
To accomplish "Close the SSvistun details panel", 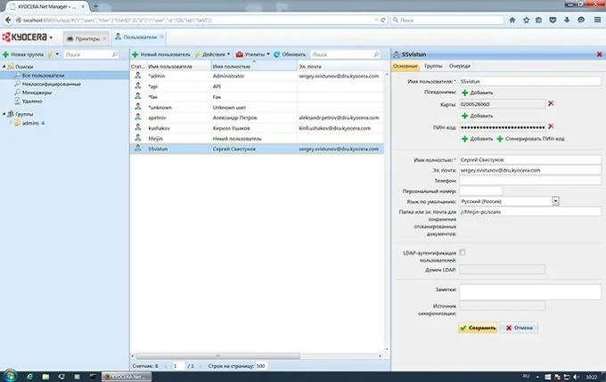I will click(599, 54).
